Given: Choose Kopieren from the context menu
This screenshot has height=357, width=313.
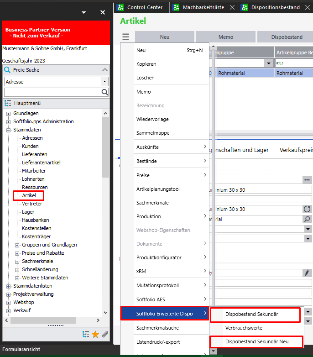Looking at the screenshot, I should [146, 64].
